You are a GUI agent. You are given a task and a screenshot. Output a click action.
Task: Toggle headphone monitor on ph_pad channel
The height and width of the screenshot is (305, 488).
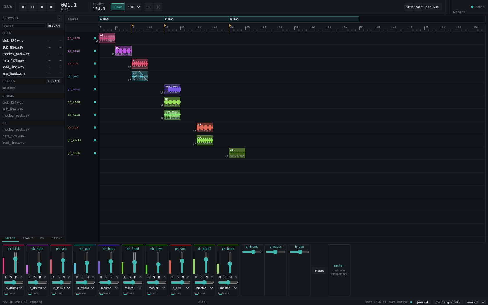pos(93,277)
